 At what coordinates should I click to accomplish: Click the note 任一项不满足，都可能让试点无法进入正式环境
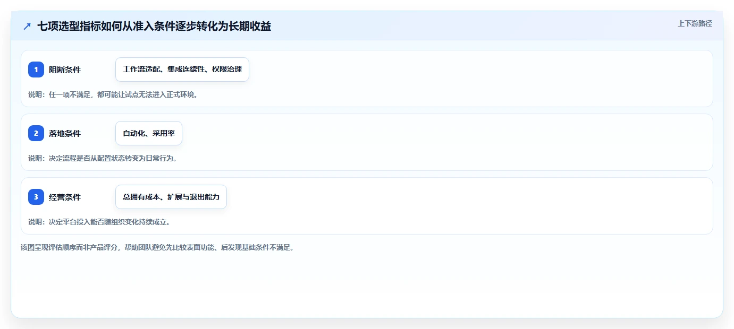pos(123,94)
